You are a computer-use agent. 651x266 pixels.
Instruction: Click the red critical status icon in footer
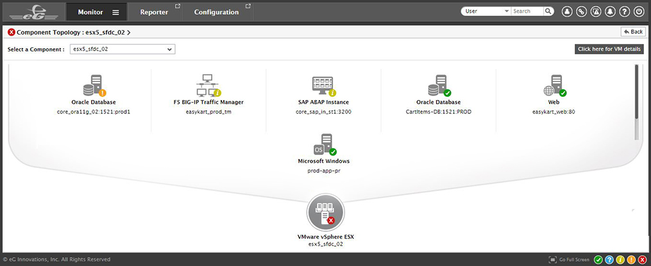643,260
